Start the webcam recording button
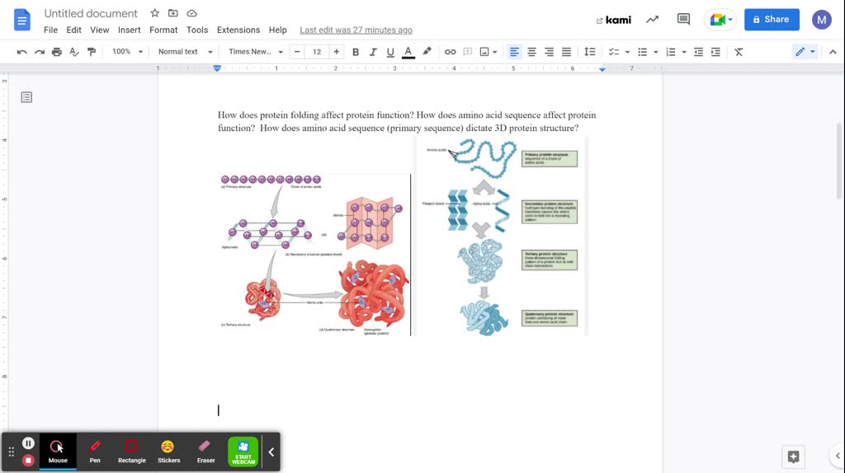The image size is (845, 473). click(243, 452)
